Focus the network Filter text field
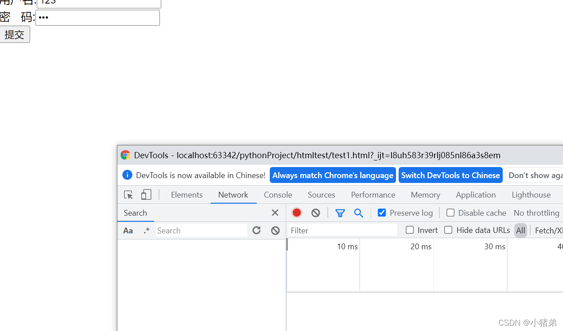The height and width of the screenshot is (331, 563). [x=343, y=230]
